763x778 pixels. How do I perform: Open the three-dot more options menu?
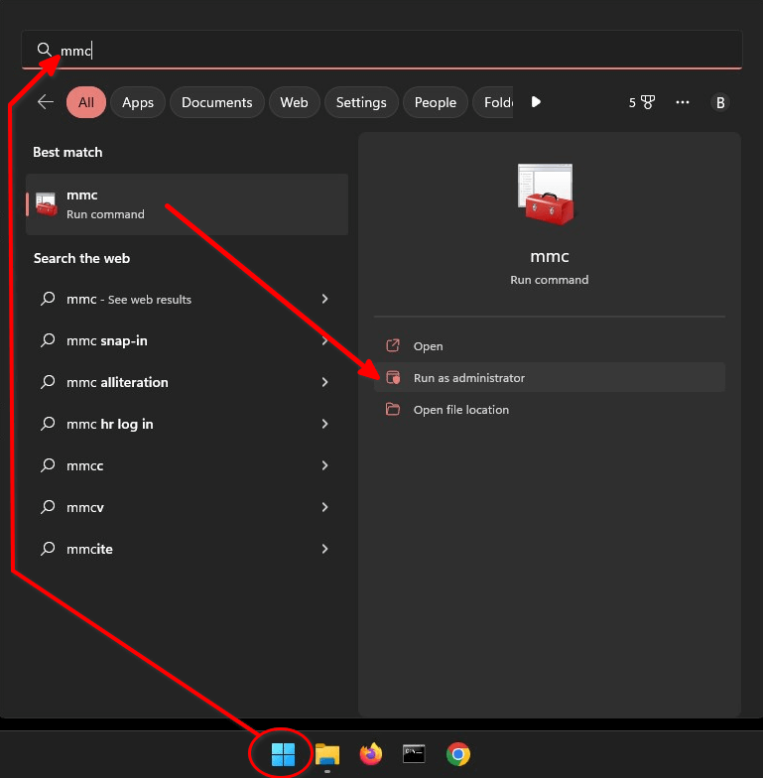(x=682, y=102)
